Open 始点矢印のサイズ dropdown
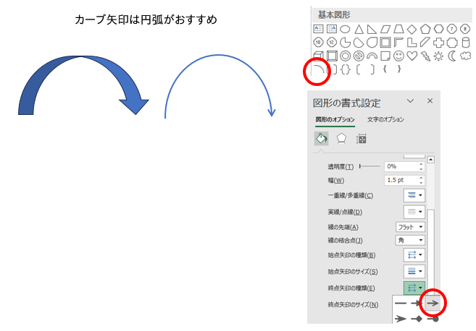 [414, 271]
